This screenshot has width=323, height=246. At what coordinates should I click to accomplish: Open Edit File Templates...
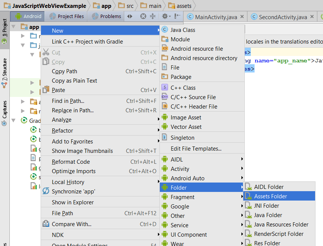pos(202,149)
